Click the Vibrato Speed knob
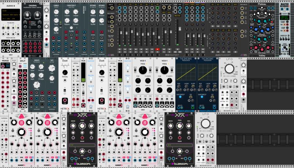Screen dimensions: 294x168 (32, 67)
